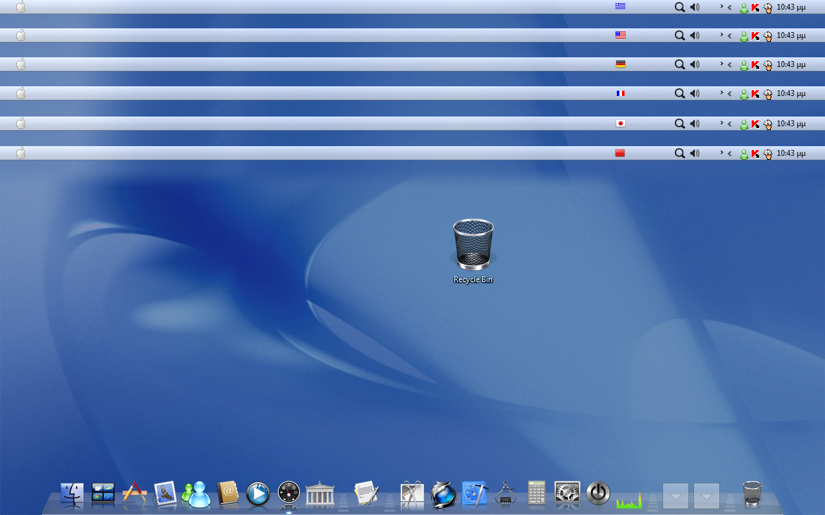Screen dimensions: 825x515
Task: Open the Firefox browser icon in the dock
Action: point(443,494)
